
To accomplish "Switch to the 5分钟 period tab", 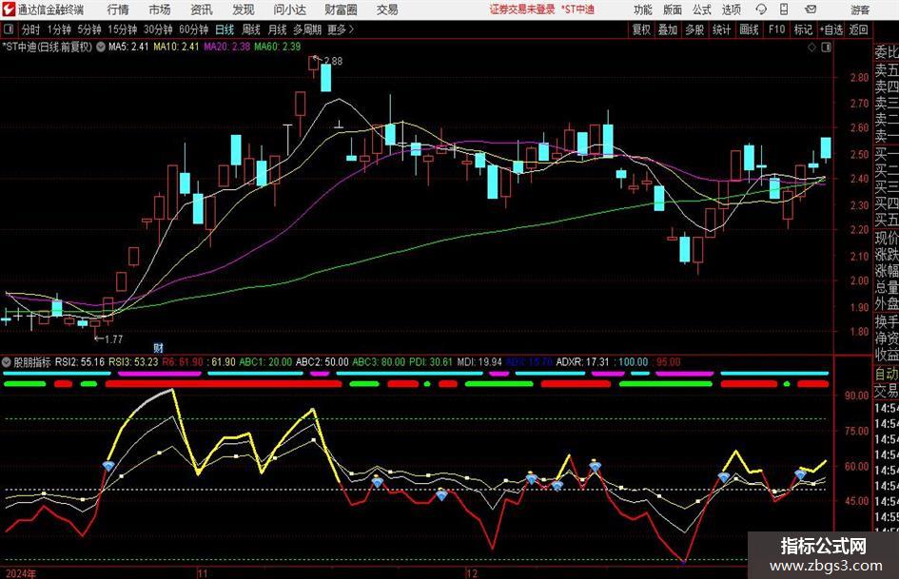I will click(x=88, y=29).
